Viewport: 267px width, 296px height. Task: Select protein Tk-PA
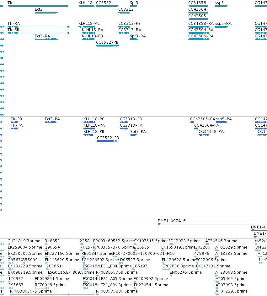coord(14,129)
